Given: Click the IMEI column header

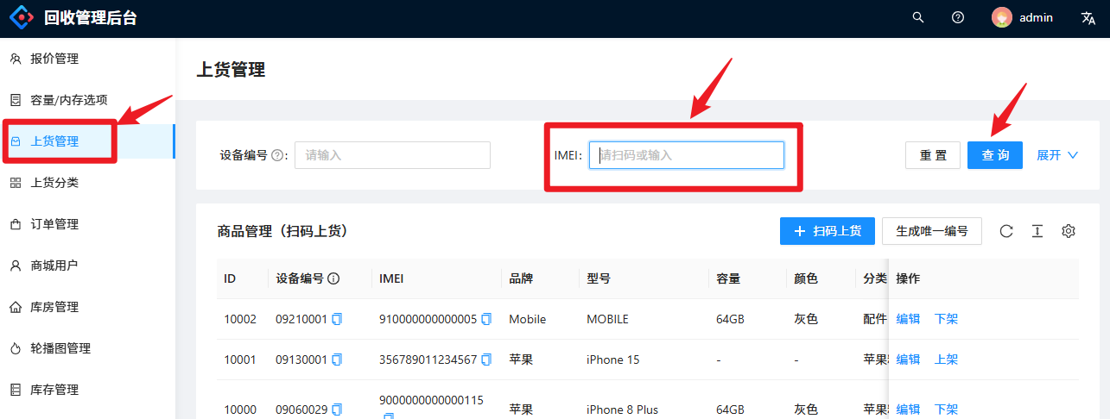Looking at the screenshot, I should click(391, 278).
